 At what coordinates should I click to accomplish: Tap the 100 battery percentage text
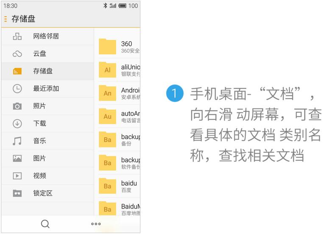[133, 6]
